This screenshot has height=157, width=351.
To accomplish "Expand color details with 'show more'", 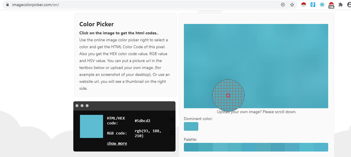I will (117, 143).
